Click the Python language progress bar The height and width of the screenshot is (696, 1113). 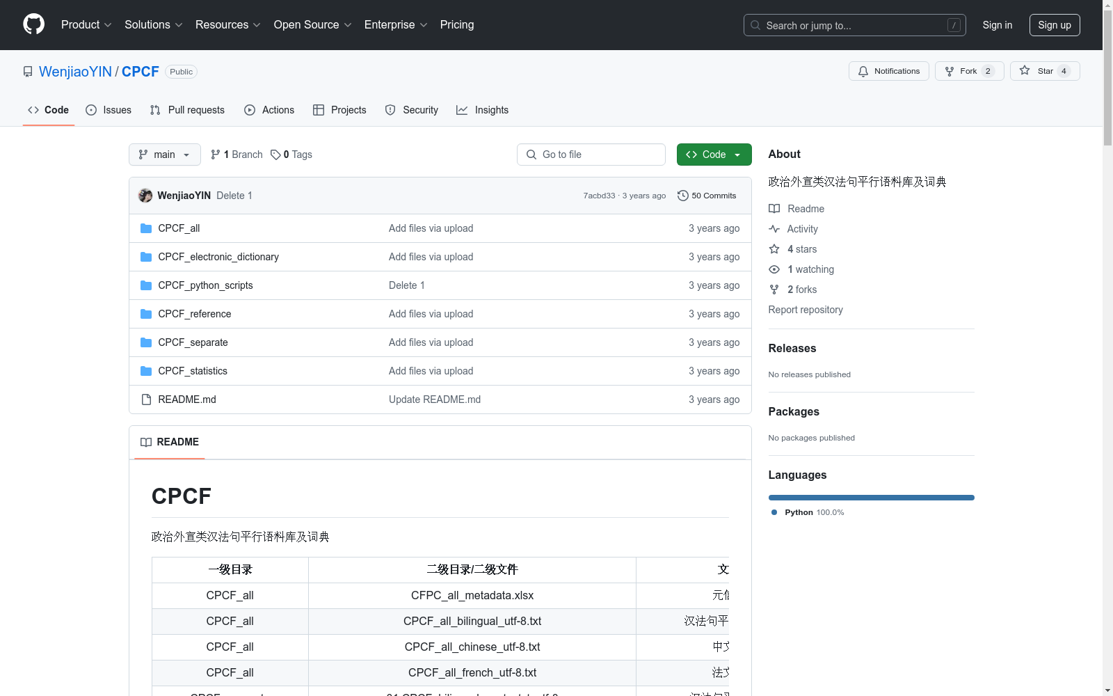coord(872,498)
